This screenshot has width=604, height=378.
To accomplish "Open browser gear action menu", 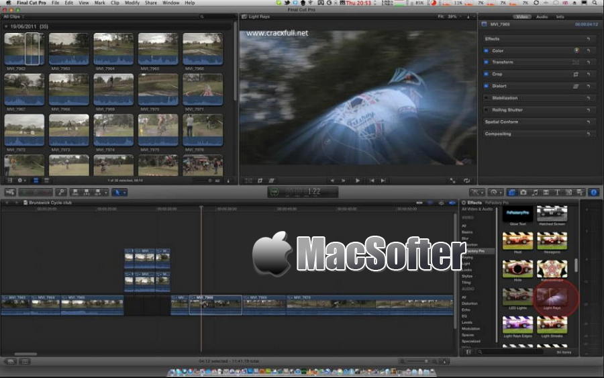I will (21, 181).
